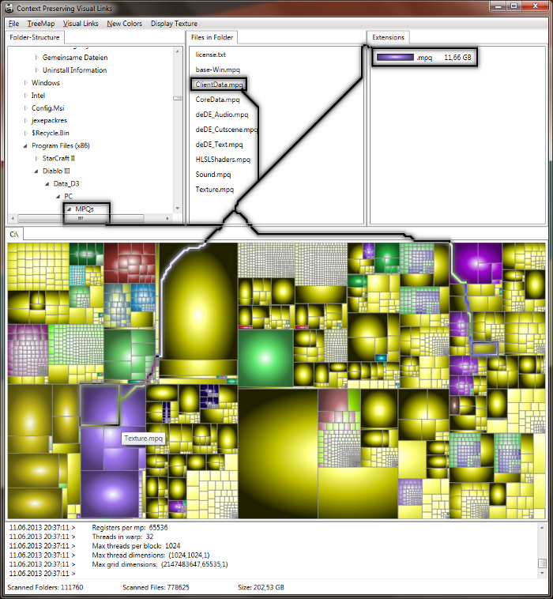Click the log panel scrollbar down arrow

coord(541,574)
